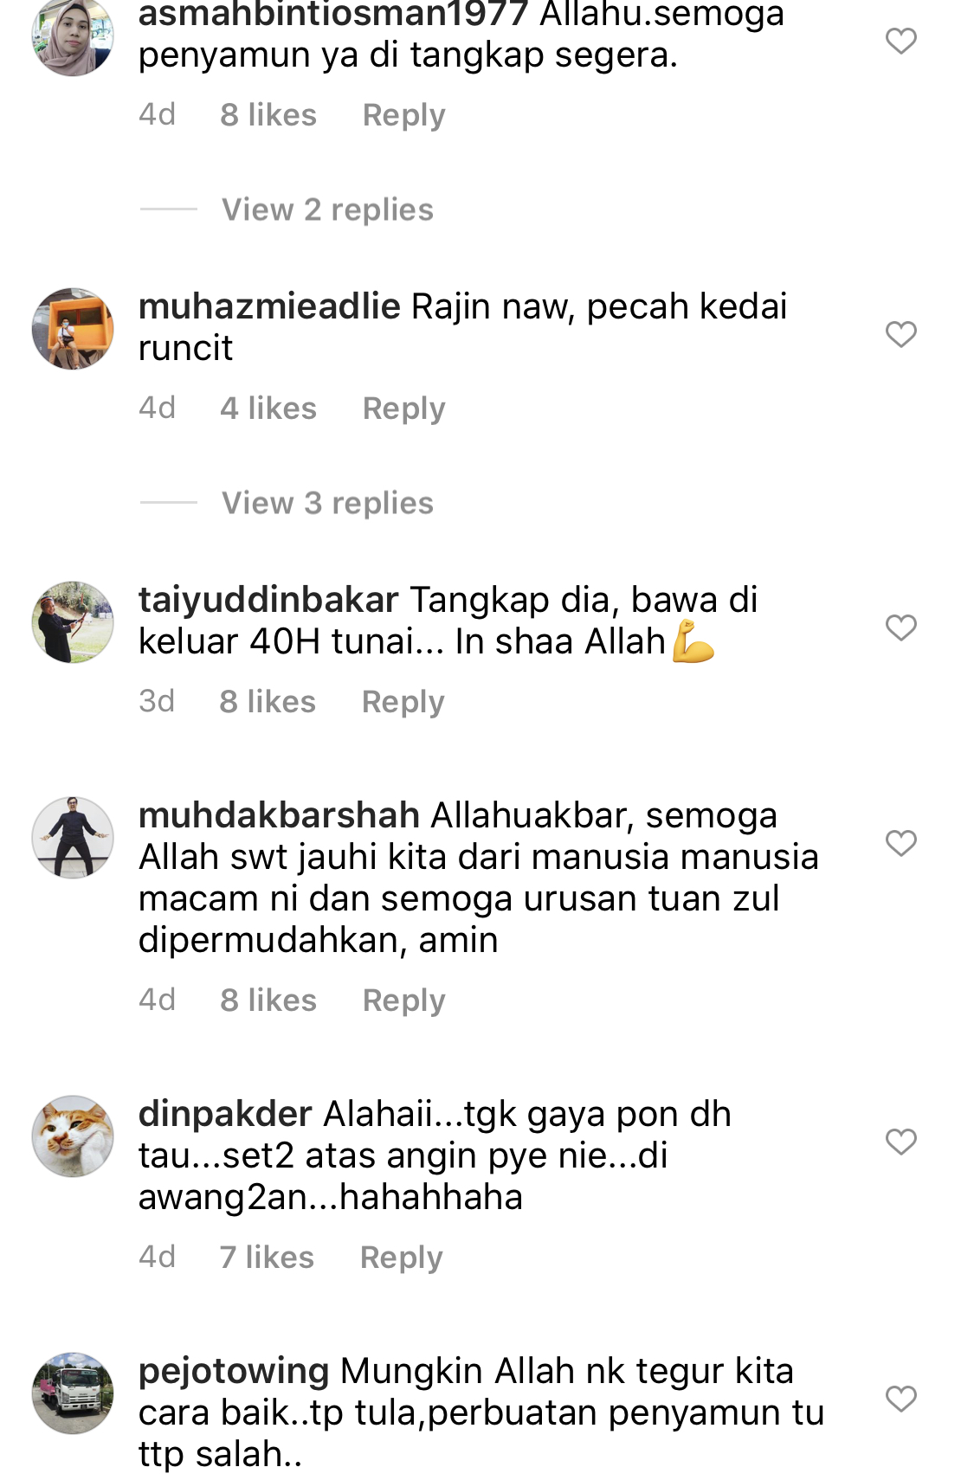Viewport: 974px width, 1480px height.
Task: Like dinpakder's comment via heart icon
Action: [x=900, y=1142]
